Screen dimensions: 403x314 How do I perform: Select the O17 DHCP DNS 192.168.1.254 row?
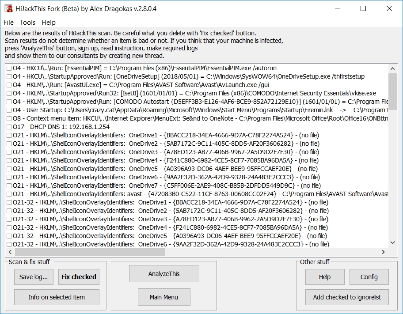coord(61,127)
